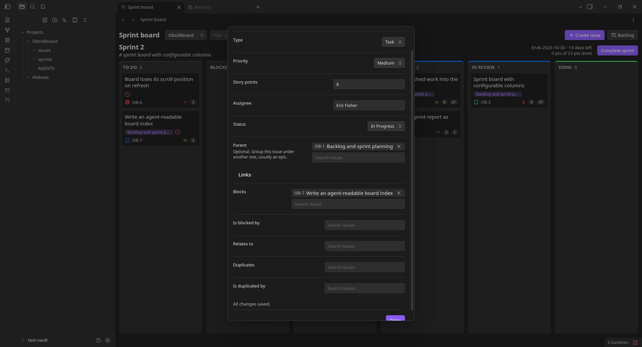Open daily note calendar ribbon icon
Viewport: 642px width, 347px height.
(x=7, y=50)
